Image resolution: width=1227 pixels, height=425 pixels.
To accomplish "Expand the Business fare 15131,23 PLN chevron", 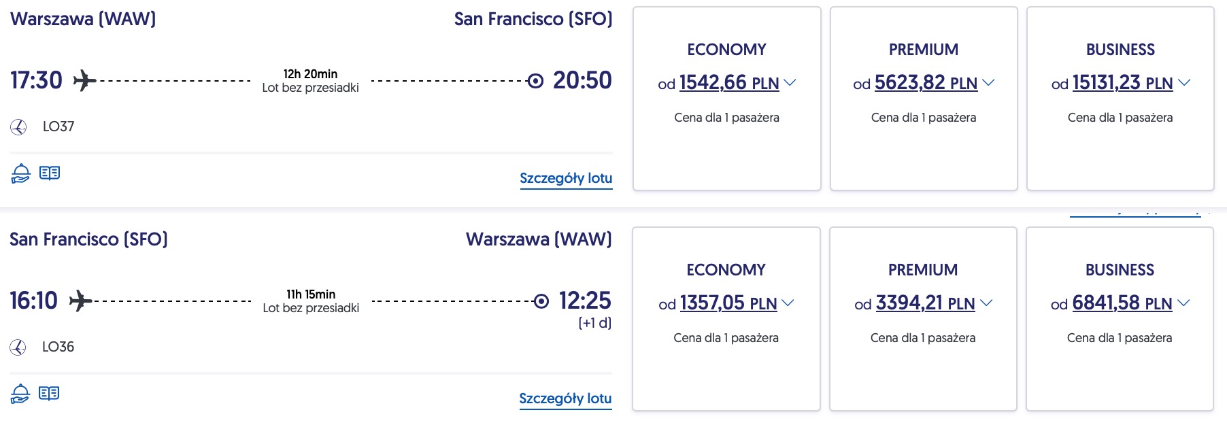I will pos(1184,82).
